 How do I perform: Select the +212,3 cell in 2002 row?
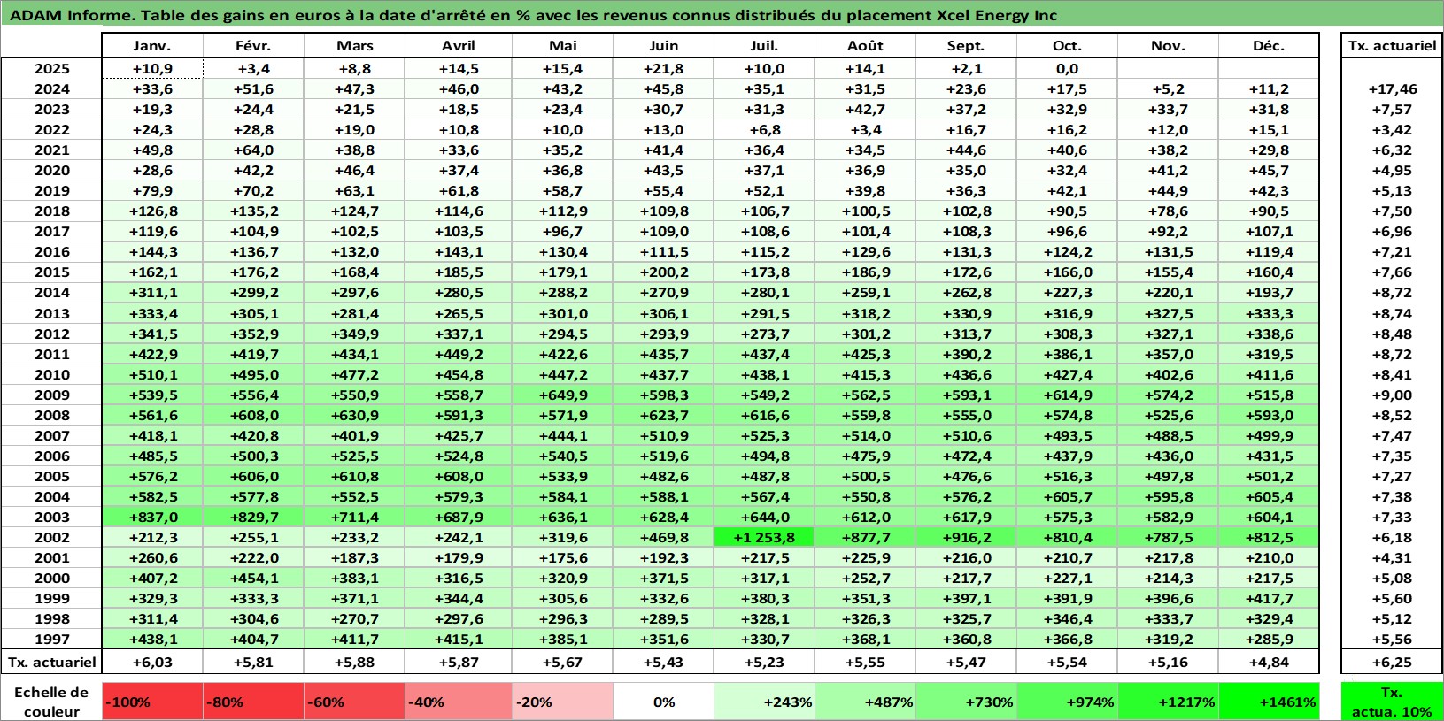point(153,537)
